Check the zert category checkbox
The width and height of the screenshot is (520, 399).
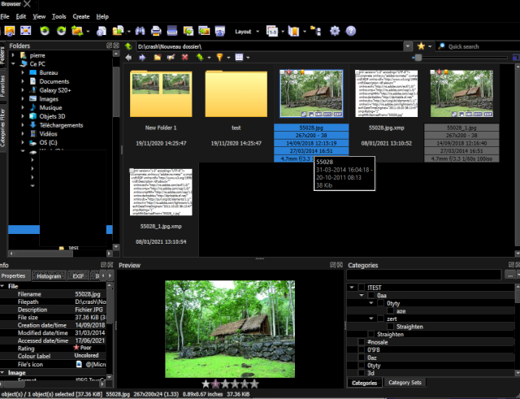[381, 319]
